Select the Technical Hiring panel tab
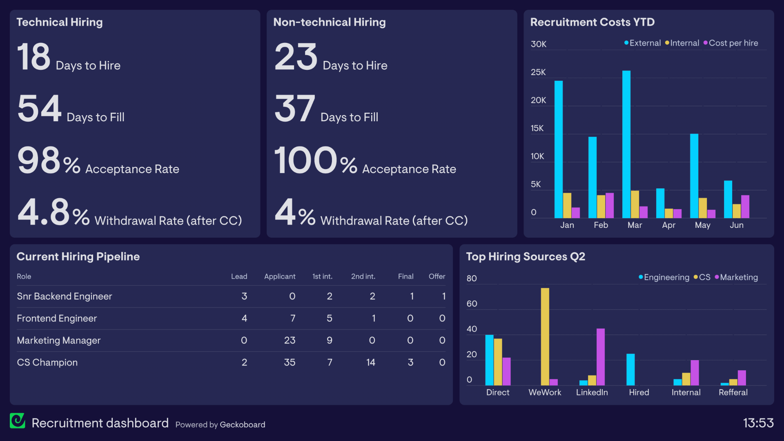 click(x=61, y=22)
